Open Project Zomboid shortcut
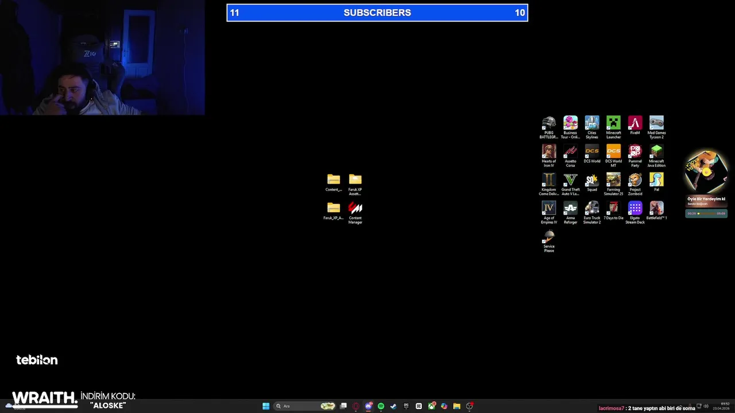The image size is (735, 413). [x=635, y=184]
